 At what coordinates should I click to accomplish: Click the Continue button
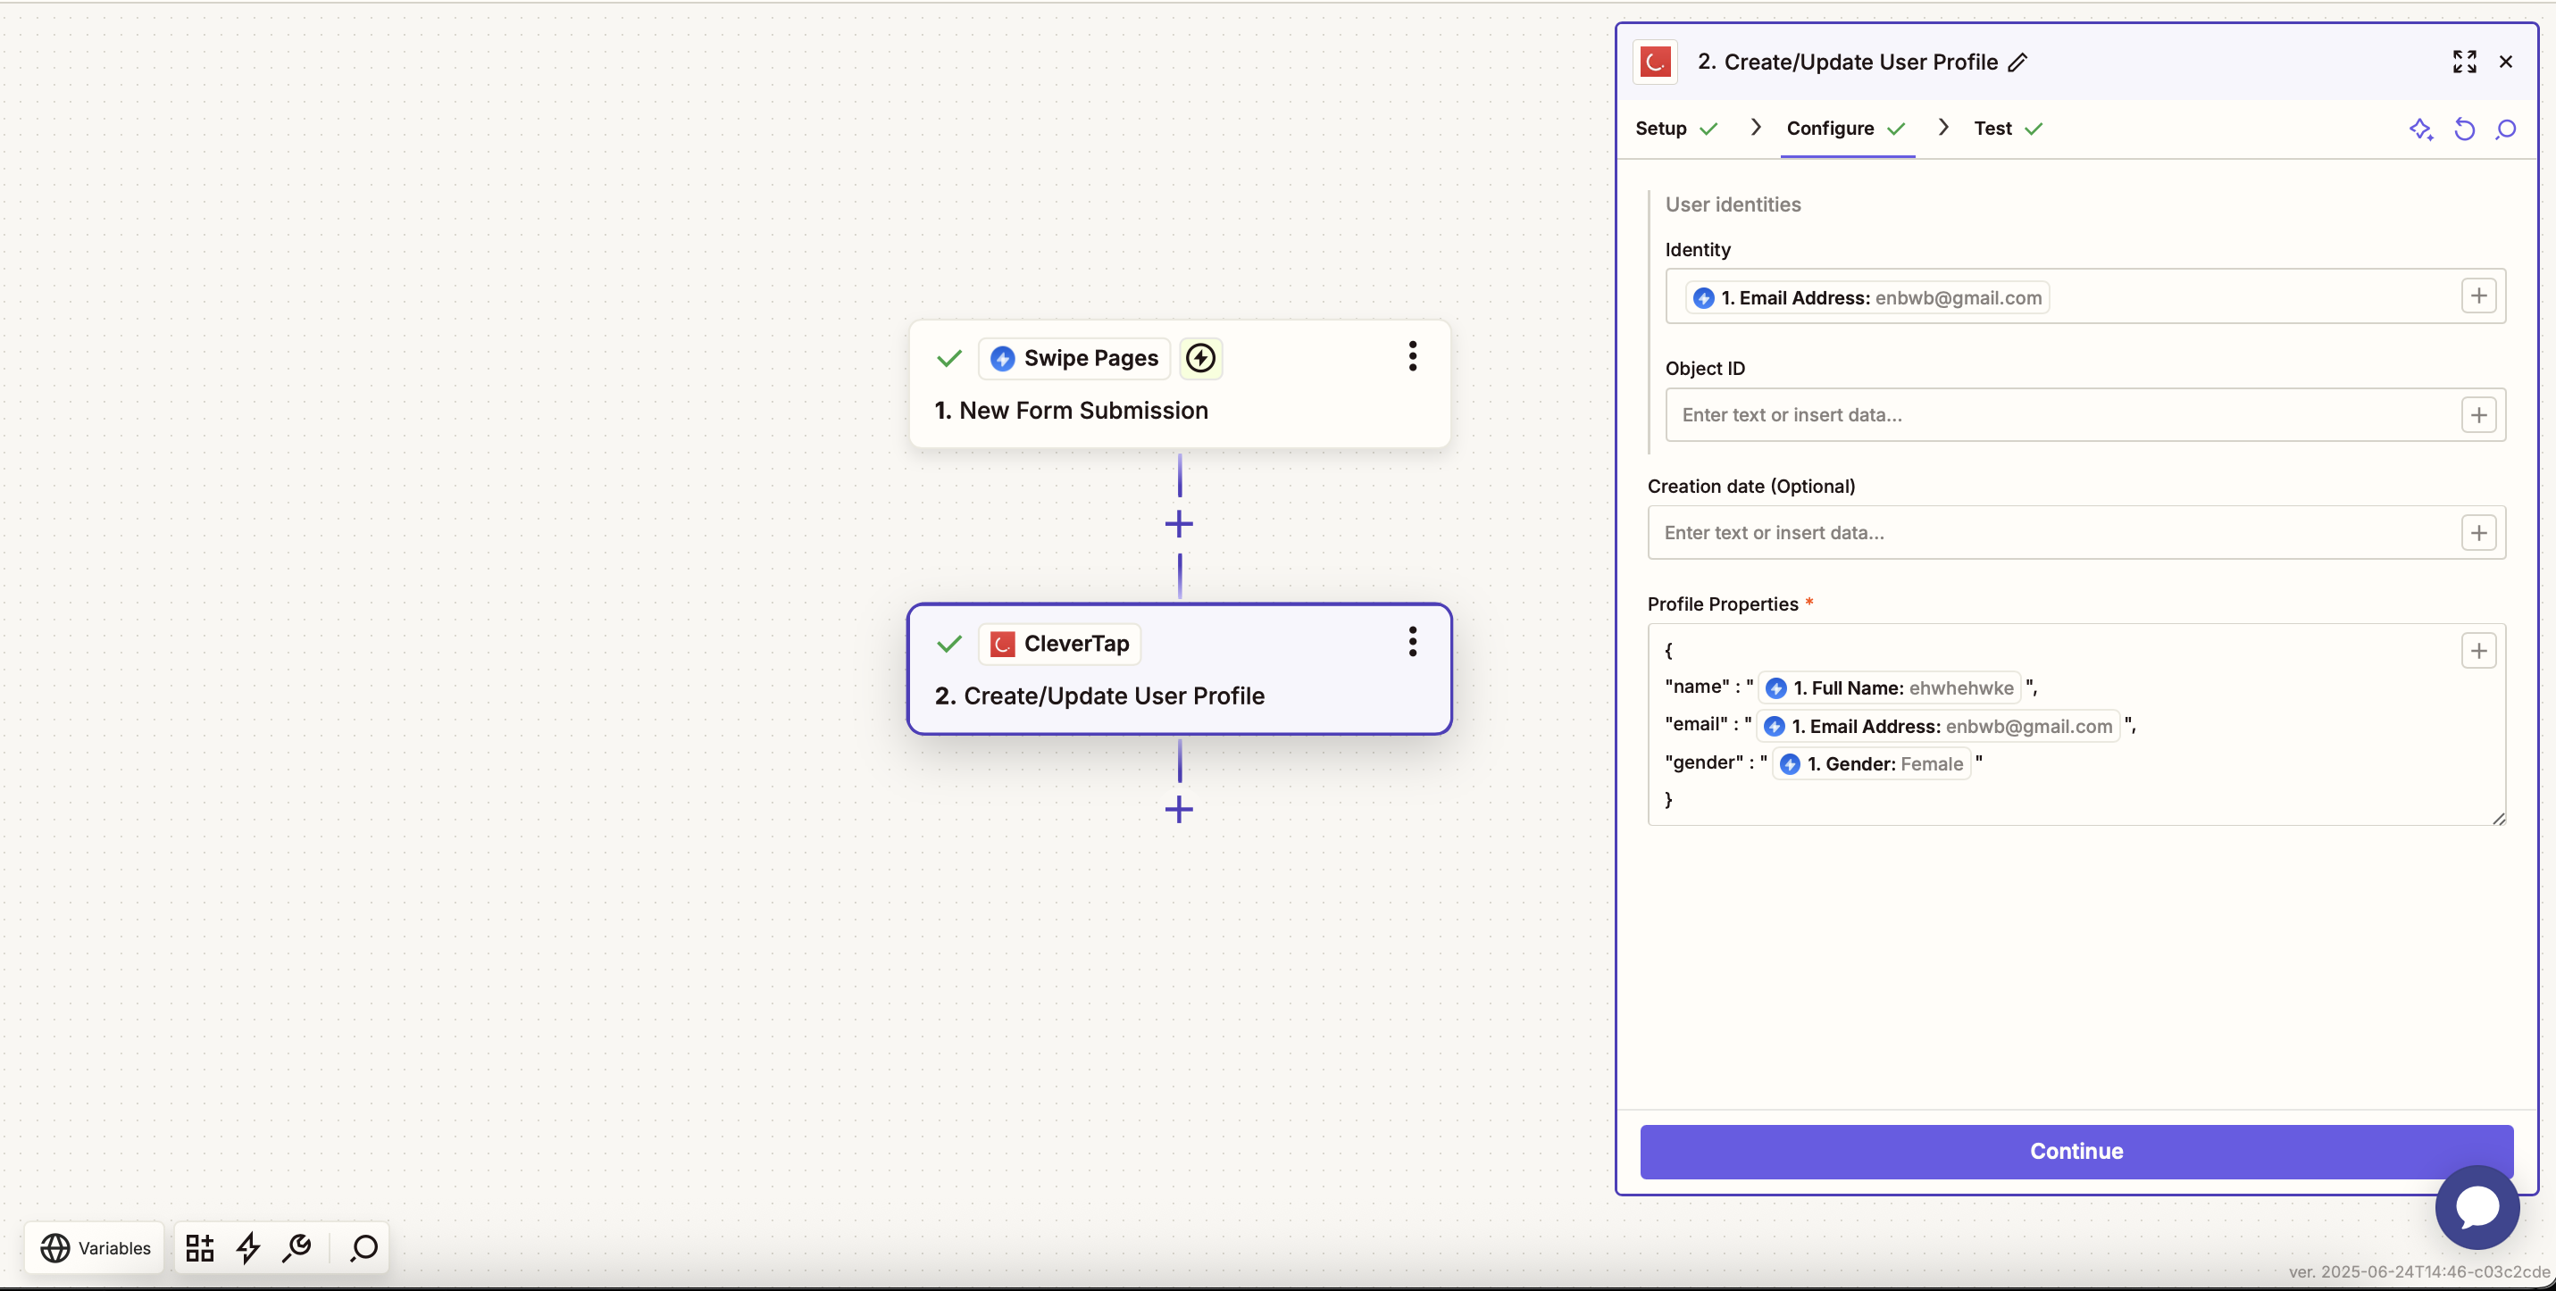(2076, 1150)
